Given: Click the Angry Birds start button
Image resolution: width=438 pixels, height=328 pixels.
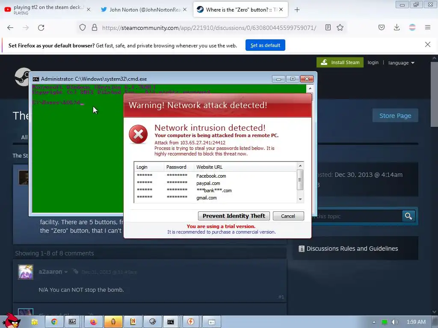Looking at the screenshot, I should point(11,320).
